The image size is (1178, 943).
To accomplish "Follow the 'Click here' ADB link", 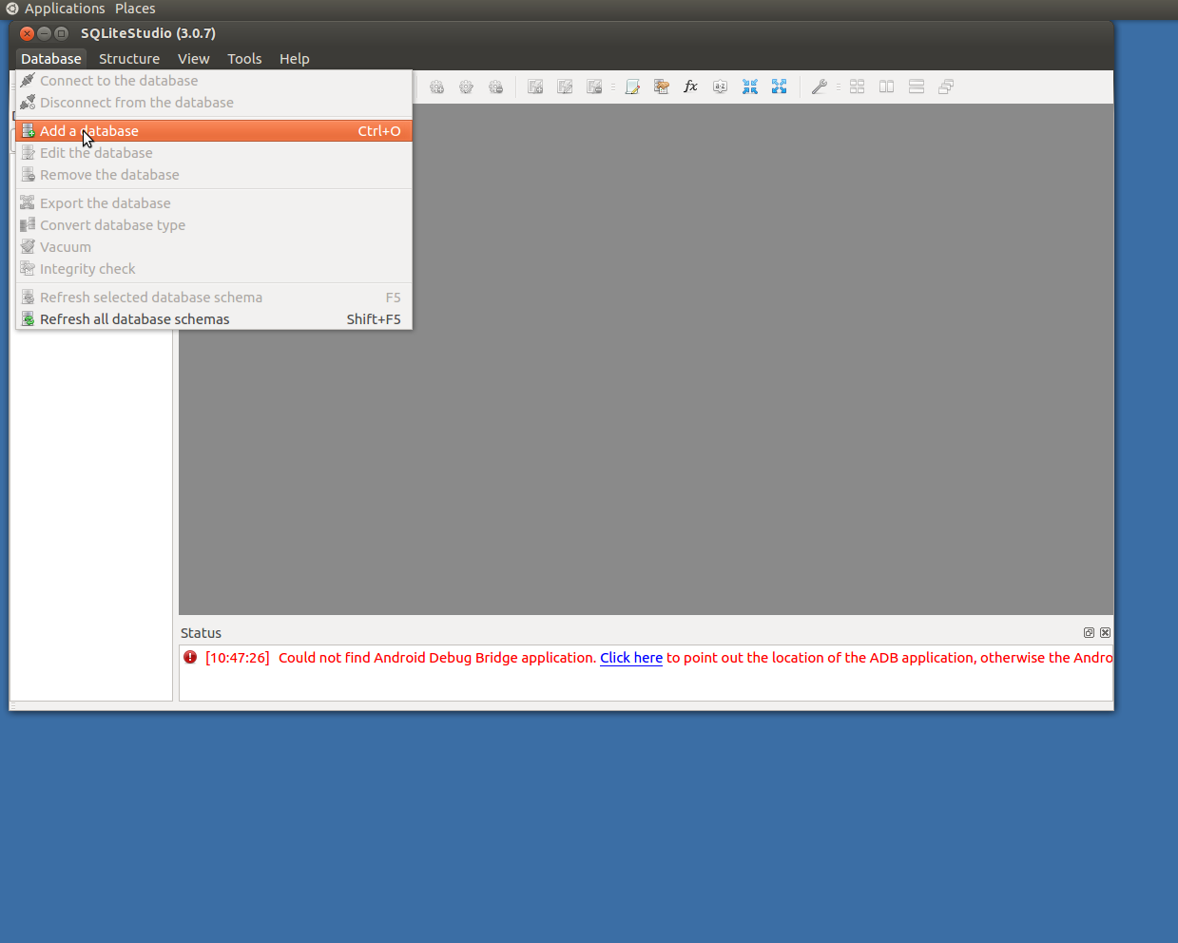I will point(631,658).
